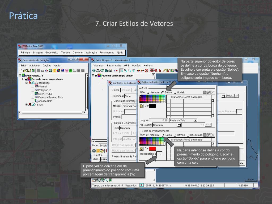This screenshot has height=204, width=272.
Task: Collapse the 36 polígonos tree node
Action: [27, 83]
